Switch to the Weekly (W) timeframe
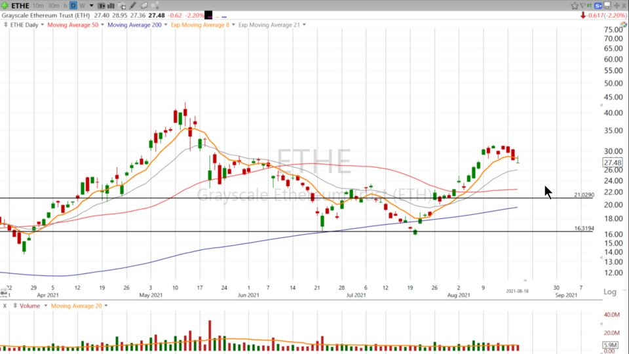Viewport: 629px width, 354px height. [x=82, y=6]
